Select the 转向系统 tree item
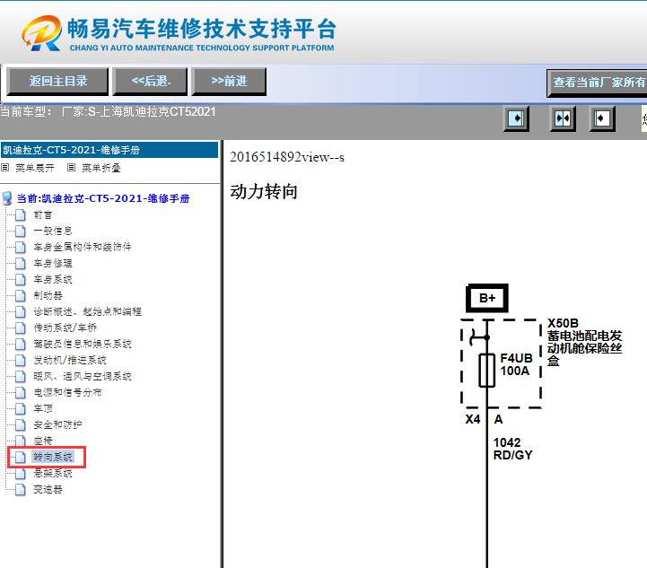Image resolution: width=647 pixels, height=568 pixels. point(53,457)
